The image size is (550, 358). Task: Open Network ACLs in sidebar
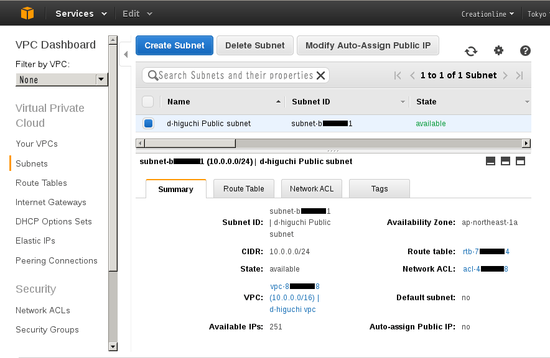pyautogui.click(x=43, y=310)
